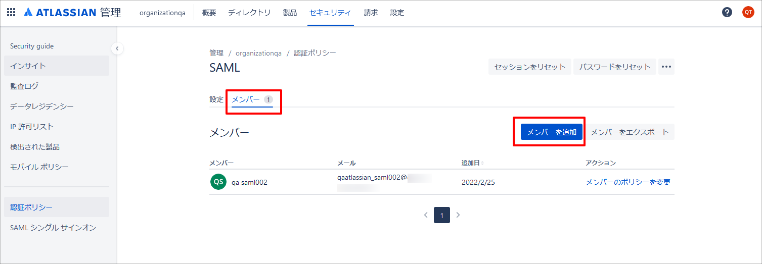This screenshot has width=762, height=264.
Task: Switch to the 設定 tab
Action: (x=216, y=99)
